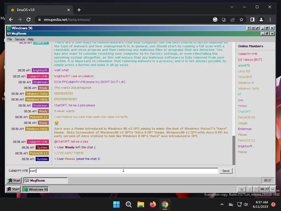Image resolution: width=281 pixels, height=211 pixels.
Task: Launch Firefox from host taskbar
Action: coord(153,204)
